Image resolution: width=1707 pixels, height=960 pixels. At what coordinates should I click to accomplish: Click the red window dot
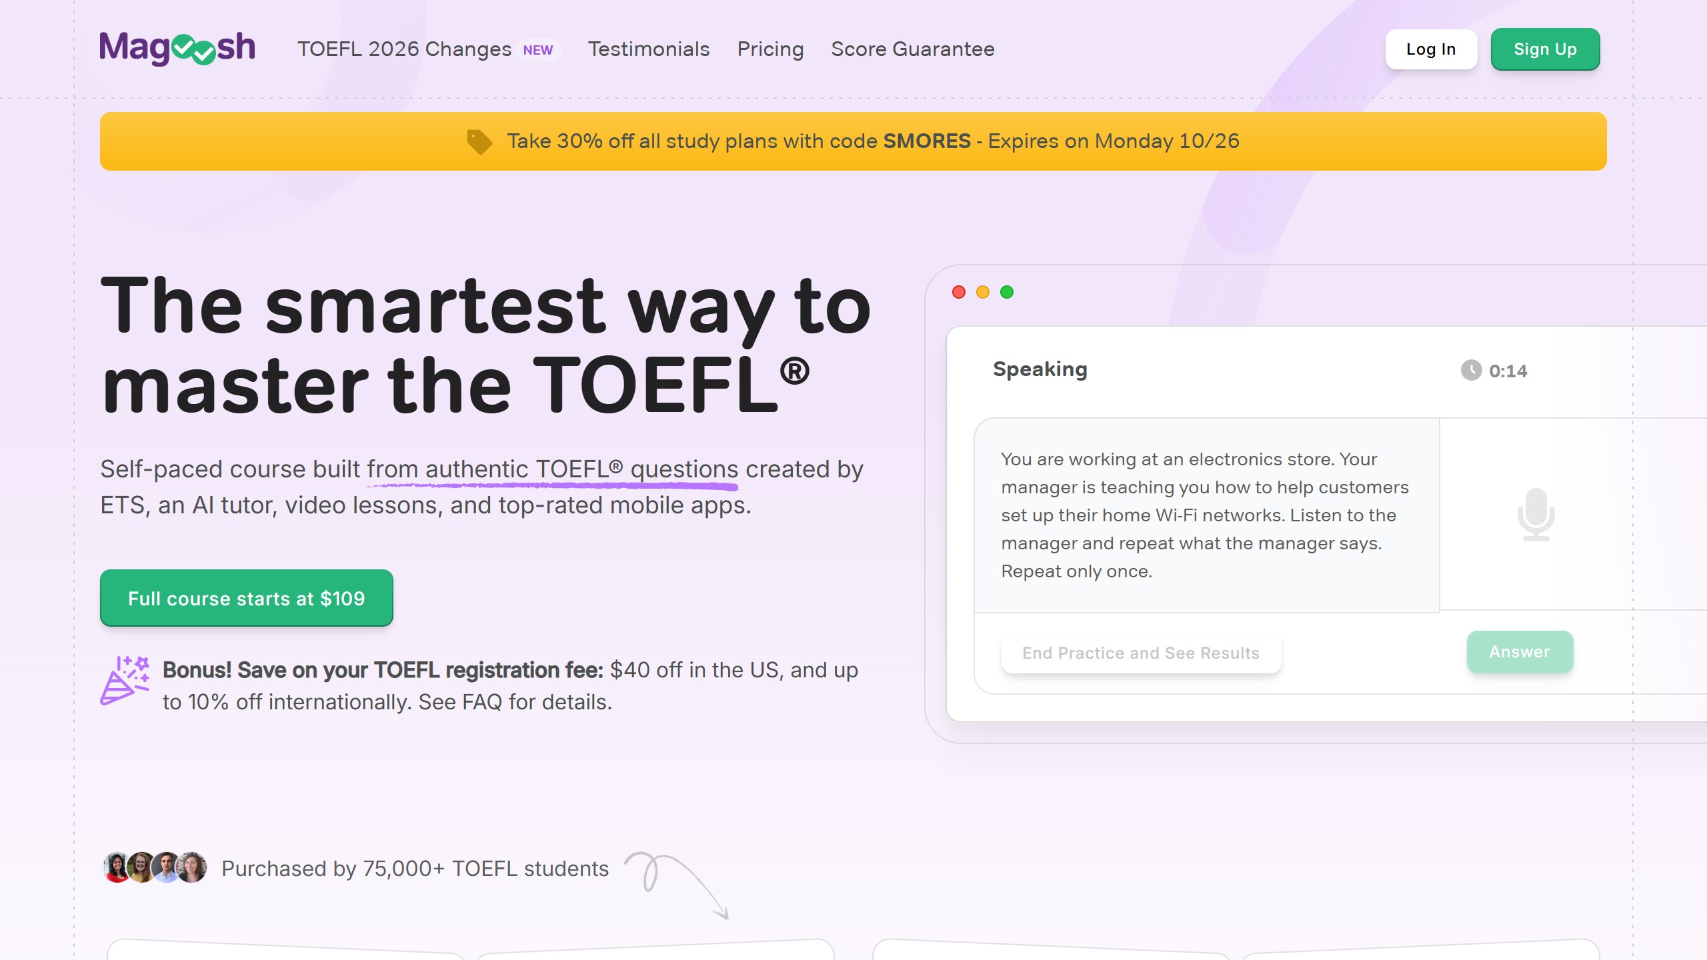pyautogui.click(x=959, y=292)
